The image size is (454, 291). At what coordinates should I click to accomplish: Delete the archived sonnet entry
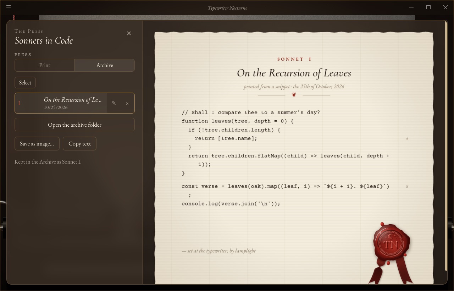pos(127,103)
